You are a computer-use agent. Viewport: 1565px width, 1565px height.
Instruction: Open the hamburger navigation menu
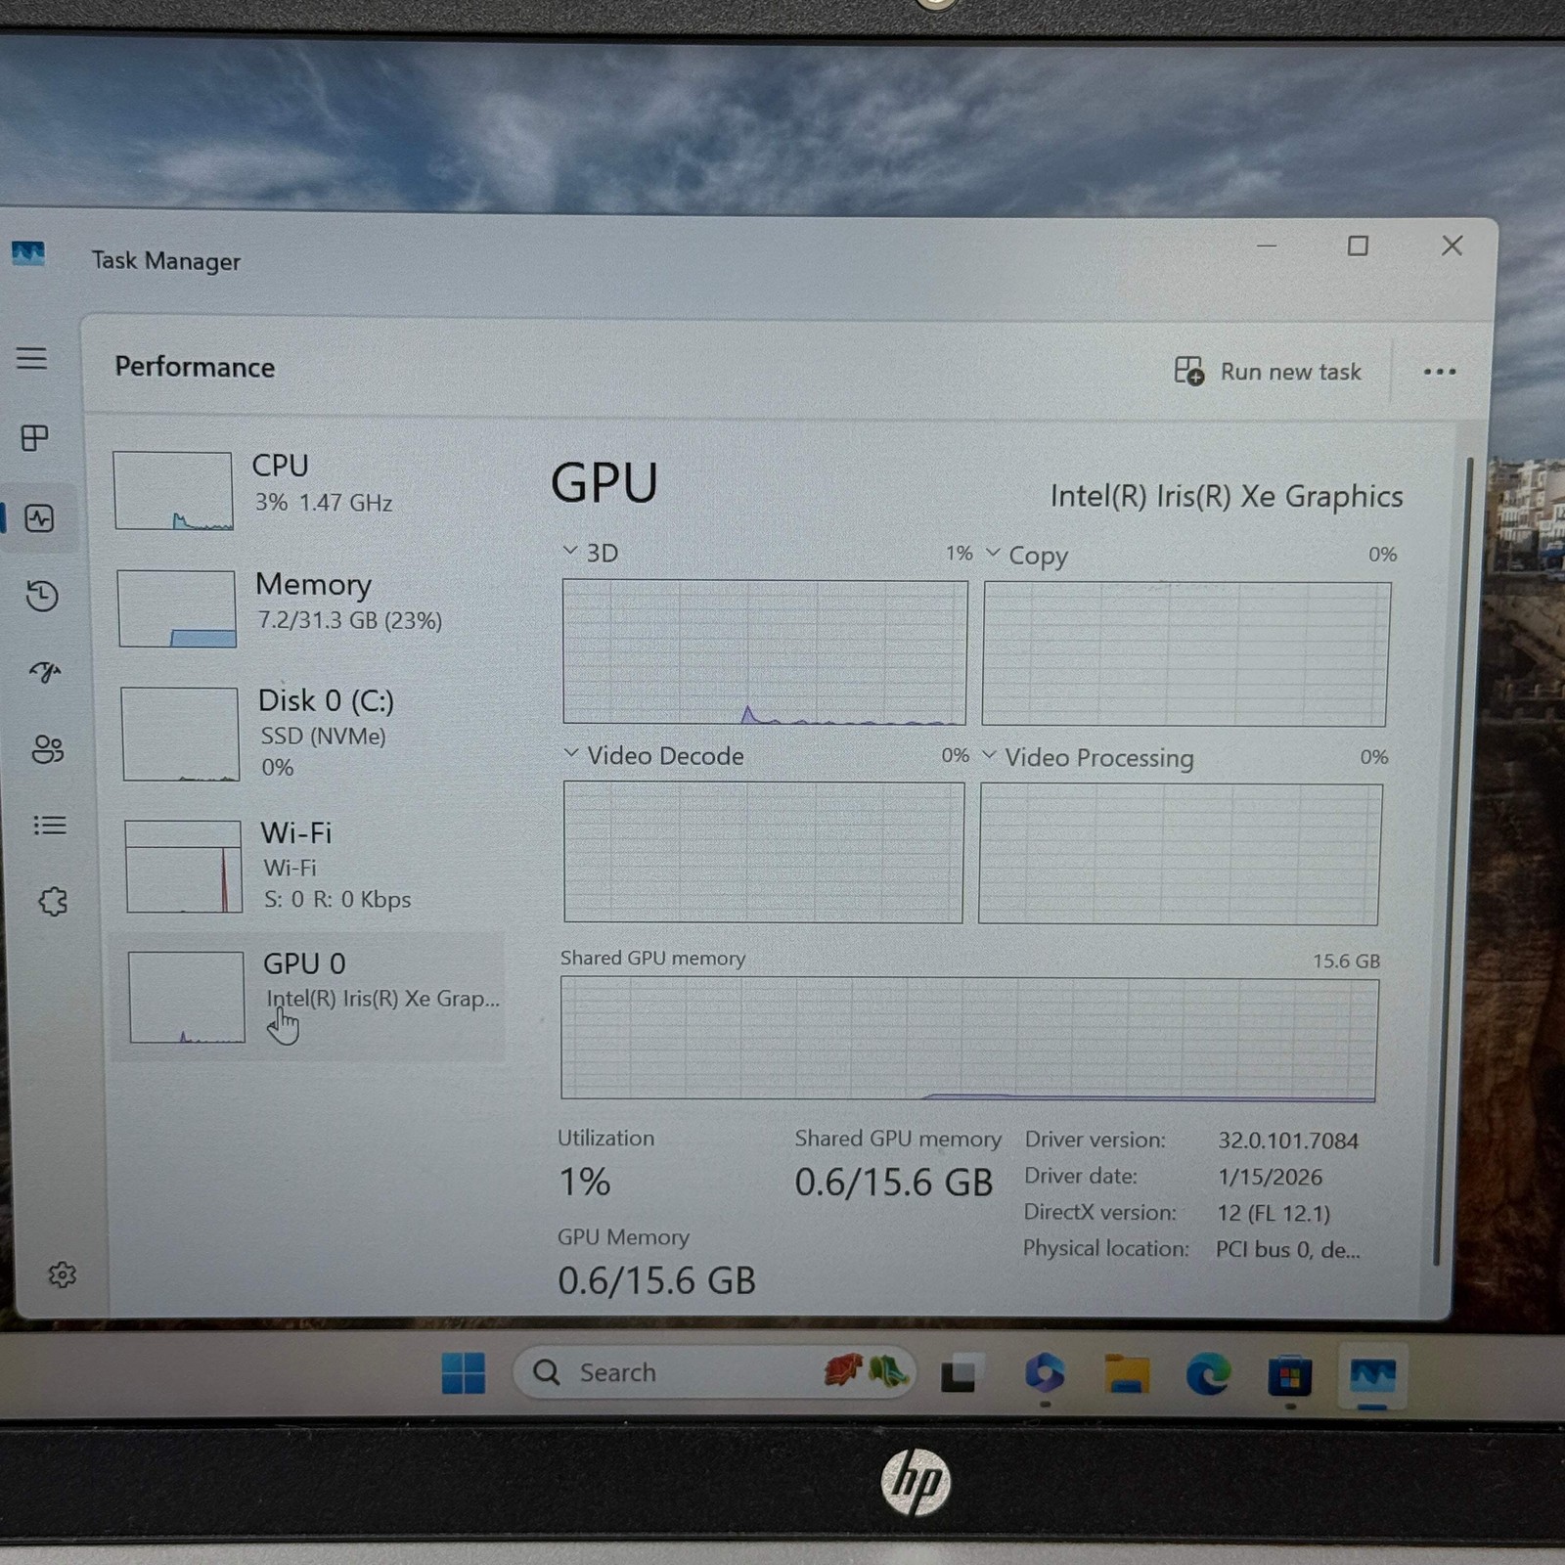pyautogui.click(x=31, y=358)
